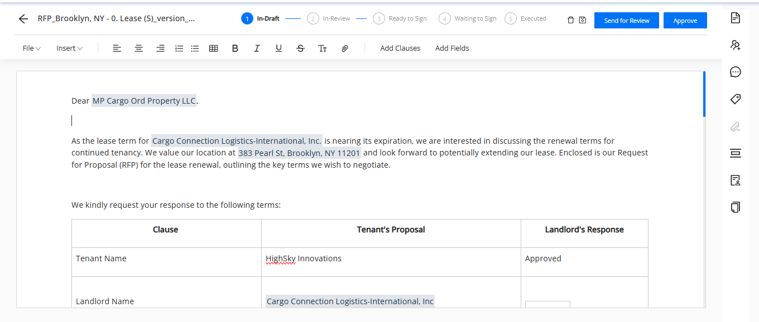Select the Ready to Sign step

pos(400,18)
